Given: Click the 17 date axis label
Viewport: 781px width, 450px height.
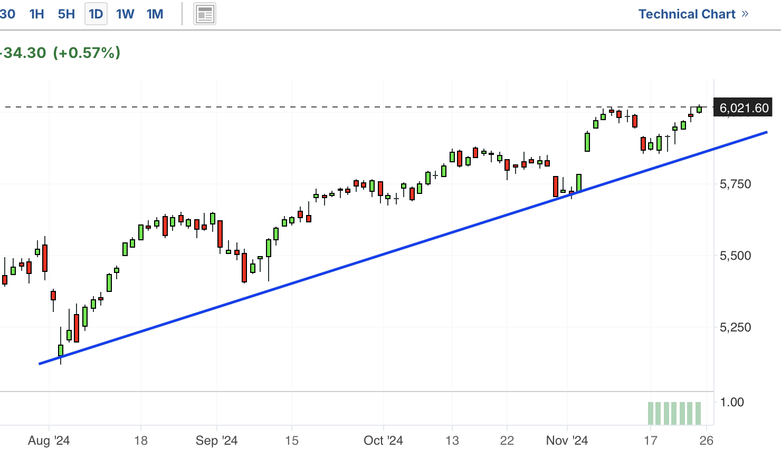Looking at the screenshot, I should (x=651, y=441).
